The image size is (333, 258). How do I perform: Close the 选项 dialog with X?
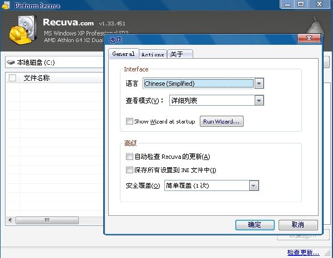pos(309,38)
